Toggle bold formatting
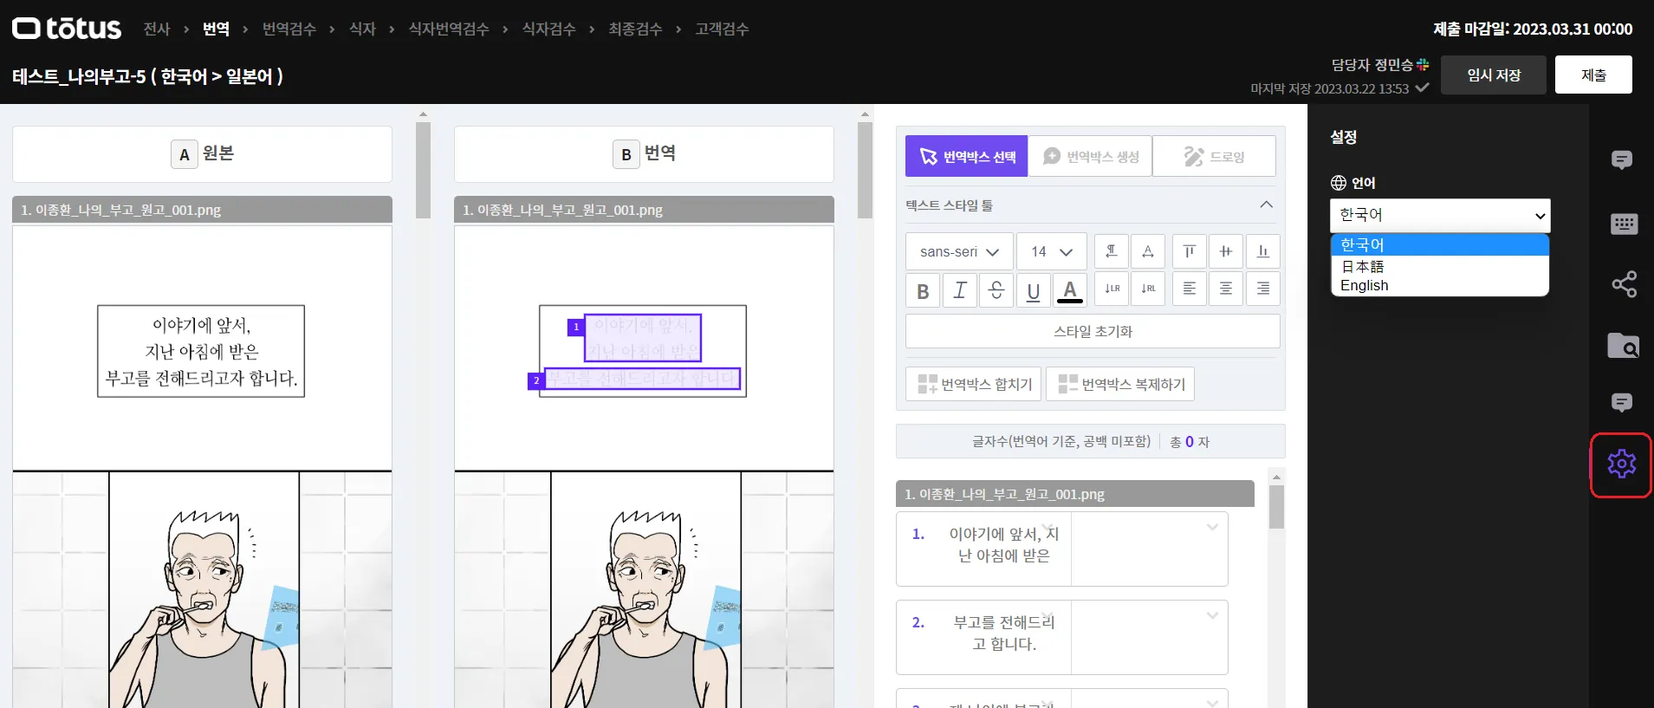 click(x=923, y=290)
